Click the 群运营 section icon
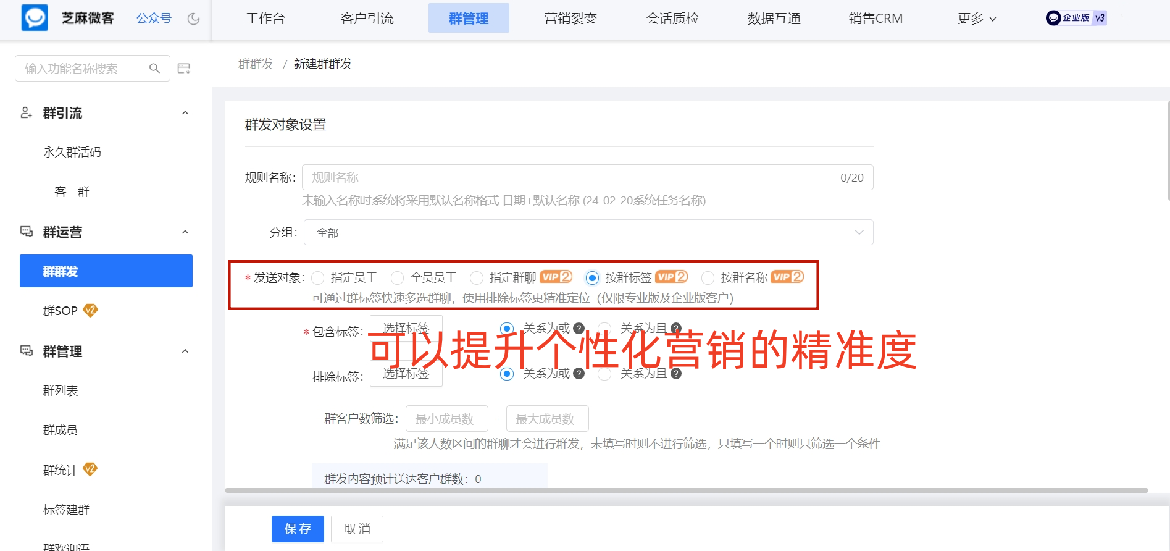 pos(27,232)
